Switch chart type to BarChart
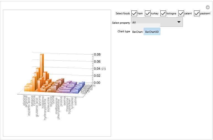Viewport: 213px width, 140px height. pos(137,32)
